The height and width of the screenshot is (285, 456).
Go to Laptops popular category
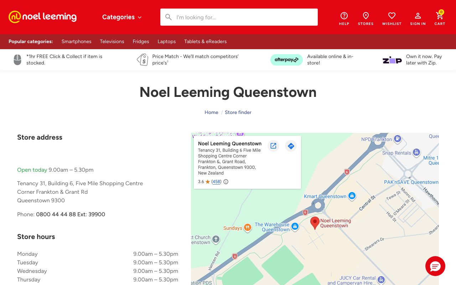pyautogui.click(x=167, y=41)
